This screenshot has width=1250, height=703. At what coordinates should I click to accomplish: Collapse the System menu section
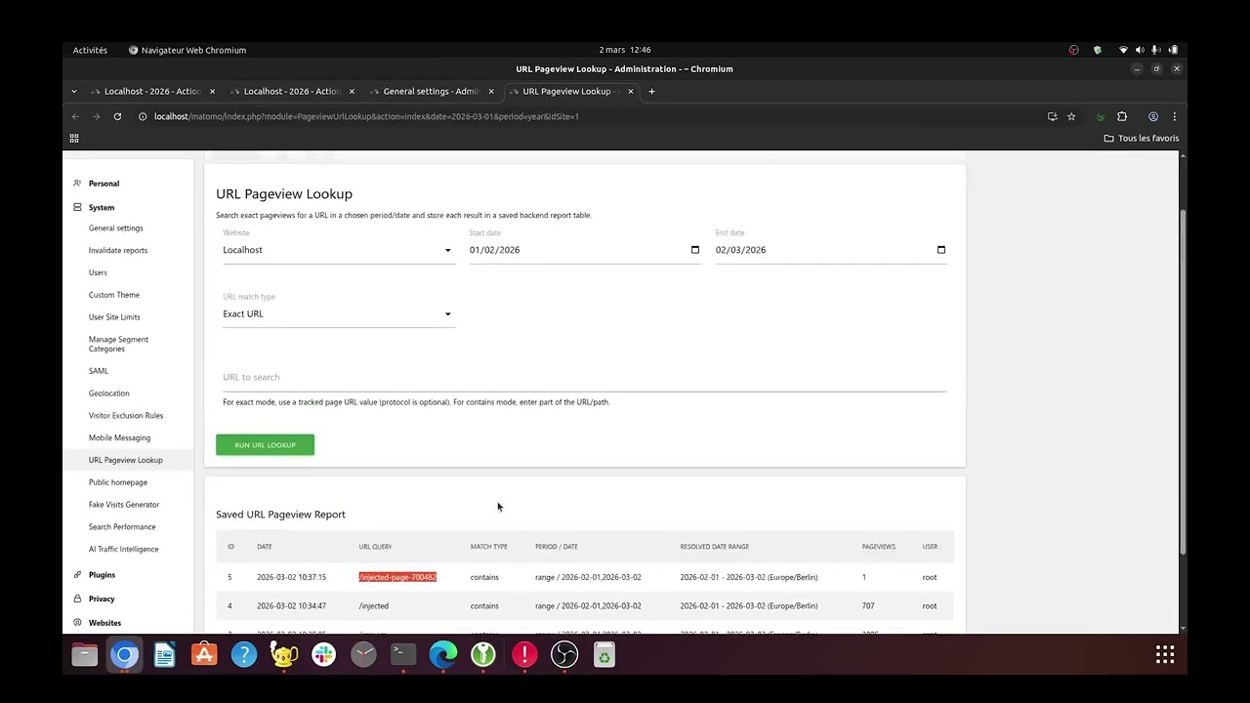pos(102,208)
